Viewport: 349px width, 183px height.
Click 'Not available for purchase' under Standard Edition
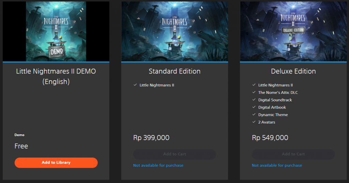(158, 165)
